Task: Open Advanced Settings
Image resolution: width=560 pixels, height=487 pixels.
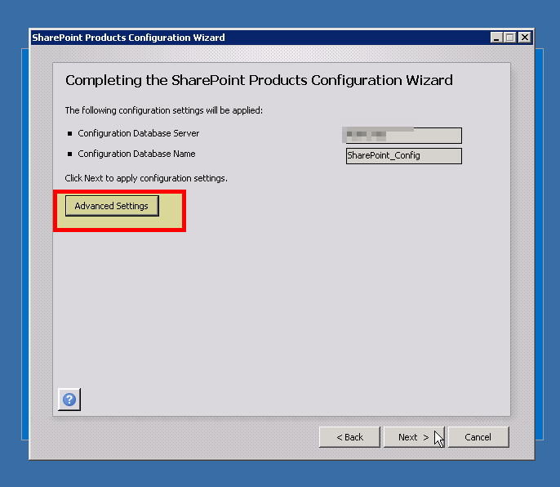Action: 112,206
